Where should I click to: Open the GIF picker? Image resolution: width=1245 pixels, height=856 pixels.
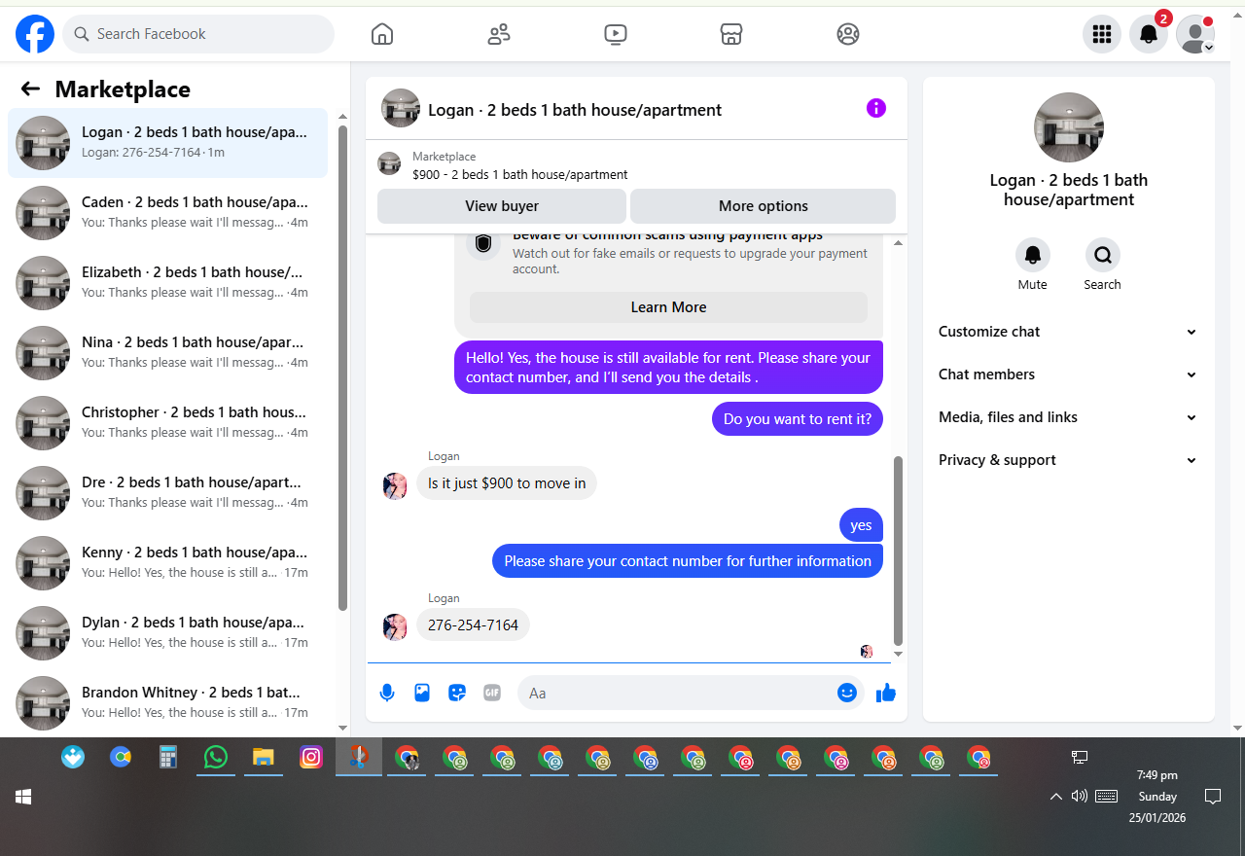(492, 693)
